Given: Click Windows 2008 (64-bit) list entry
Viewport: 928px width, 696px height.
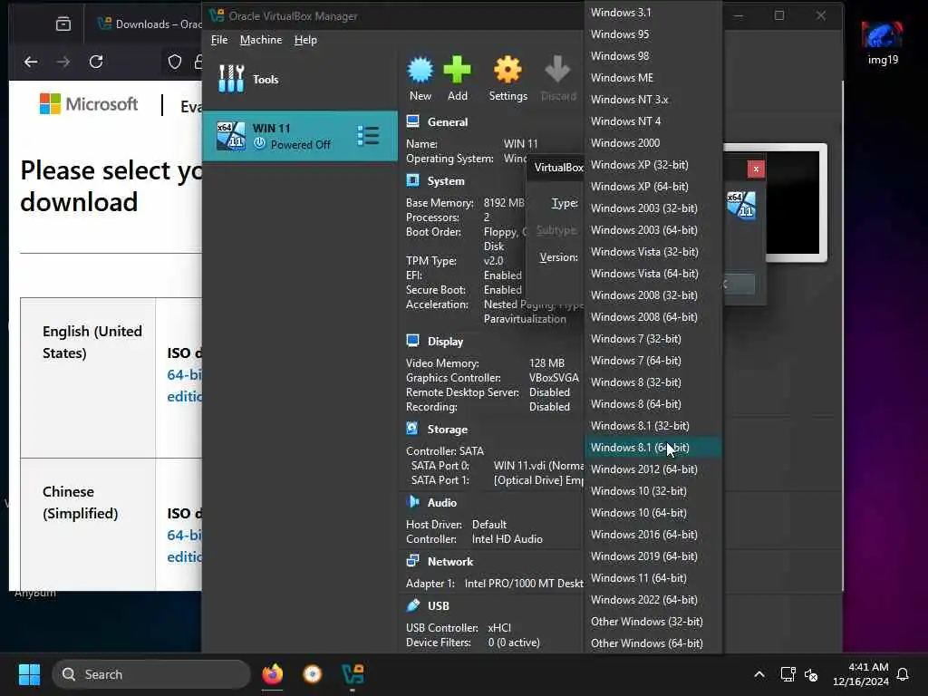Looking at the screenshot, I should (x=653, y=316).
